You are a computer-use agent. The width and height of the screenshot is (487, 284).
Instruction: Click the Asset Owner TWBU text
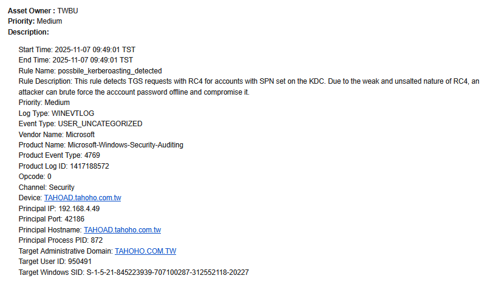(x=67, y=11)
